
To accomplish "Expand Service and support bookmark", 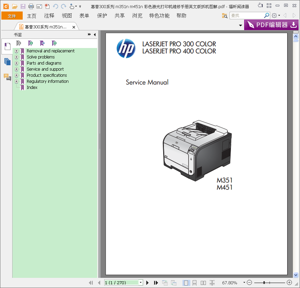I will coord(17,69).
